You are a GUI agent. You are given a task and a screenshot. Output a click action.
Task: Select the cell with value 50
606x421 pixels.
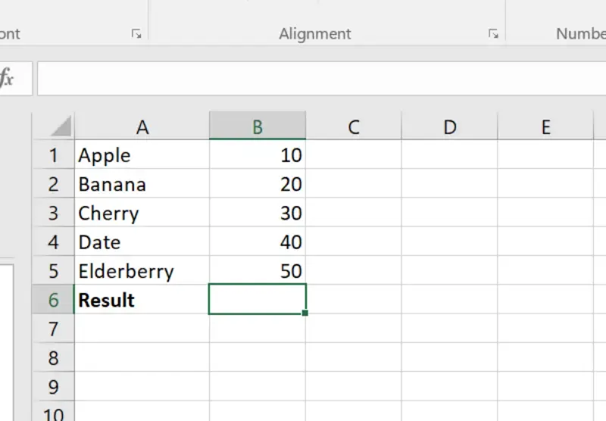(x=258, y=271)
